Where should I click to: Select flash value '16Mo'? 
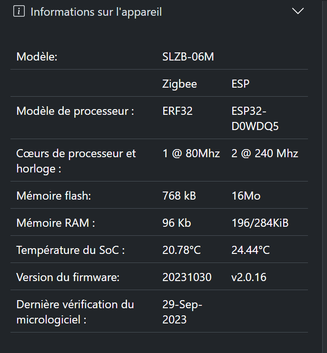coord(246,196)
